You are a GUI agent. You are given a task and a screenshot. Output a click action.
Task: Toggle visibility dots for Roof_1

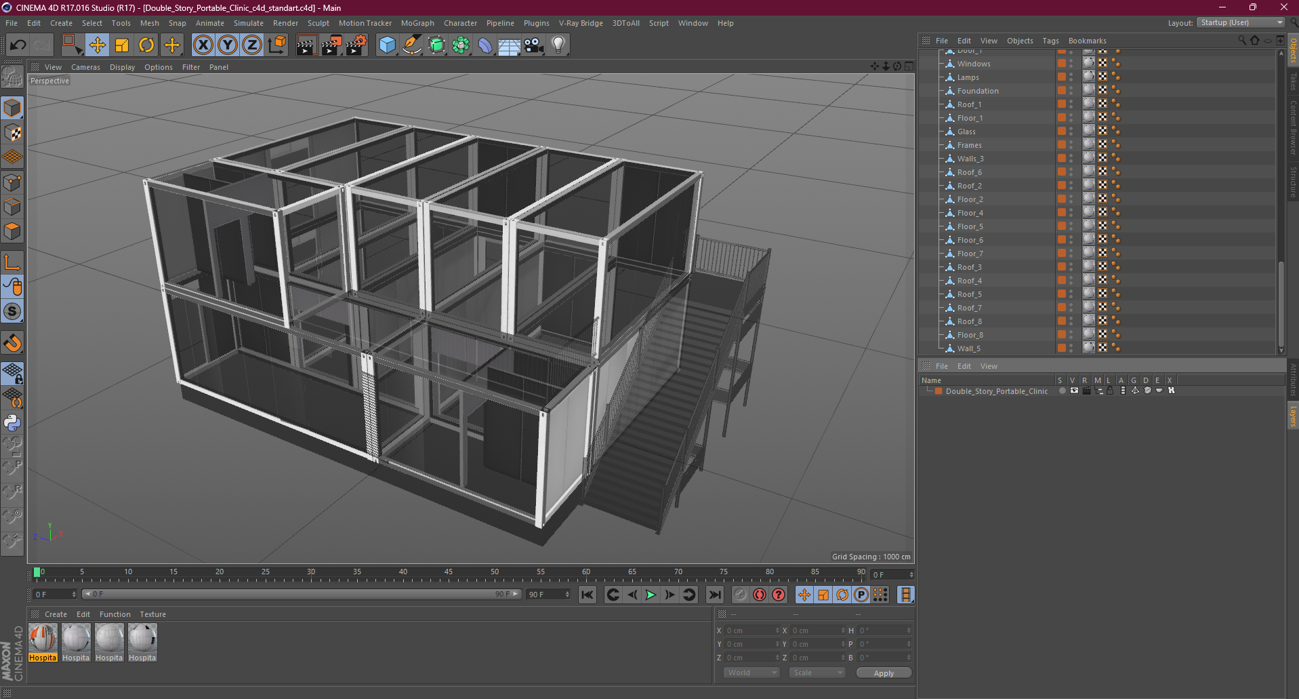click(x=1071, y=104)
